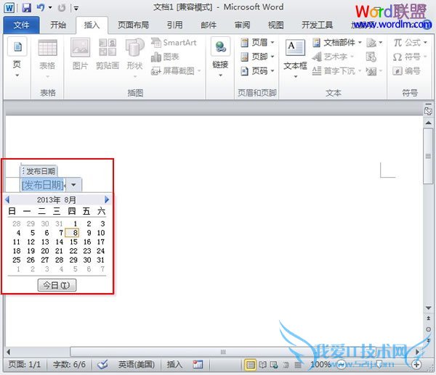The height and width of the screenshot is (375, 436).
Task: Click the date and time icon
Action: click(x=371, y=57)
